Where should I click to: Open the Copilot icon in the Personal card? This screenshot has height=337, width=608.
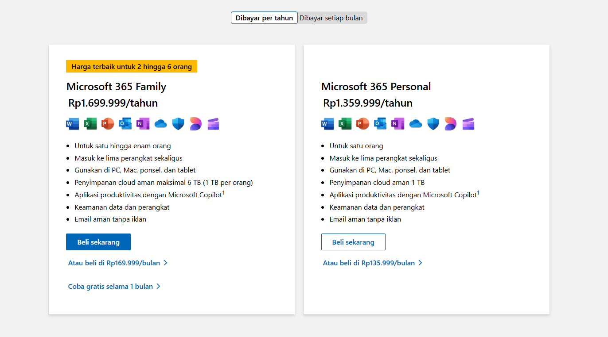(x=450, y=124)
